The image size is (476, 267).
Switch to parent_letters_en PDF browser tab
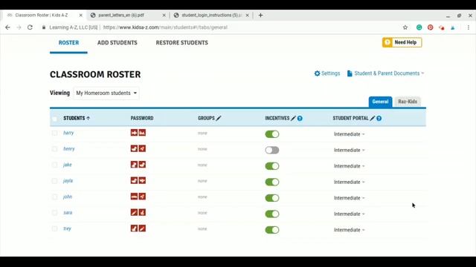(x=127, y=15)
